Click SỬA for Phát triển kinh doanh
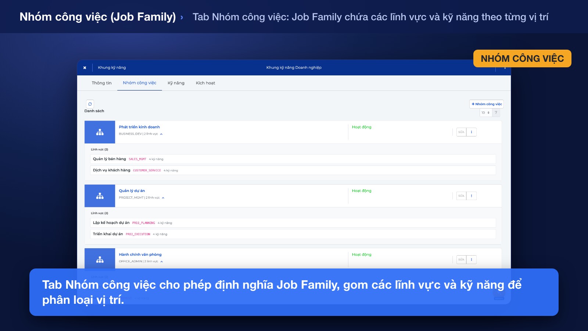The image size is (588, 331). tap(461, 132)
